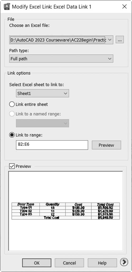Image resolution: width=132 pixels, height=272 pixels.
Task: Open the named range dropdown list
Action: pyautogui.click(x=43, y=123)
